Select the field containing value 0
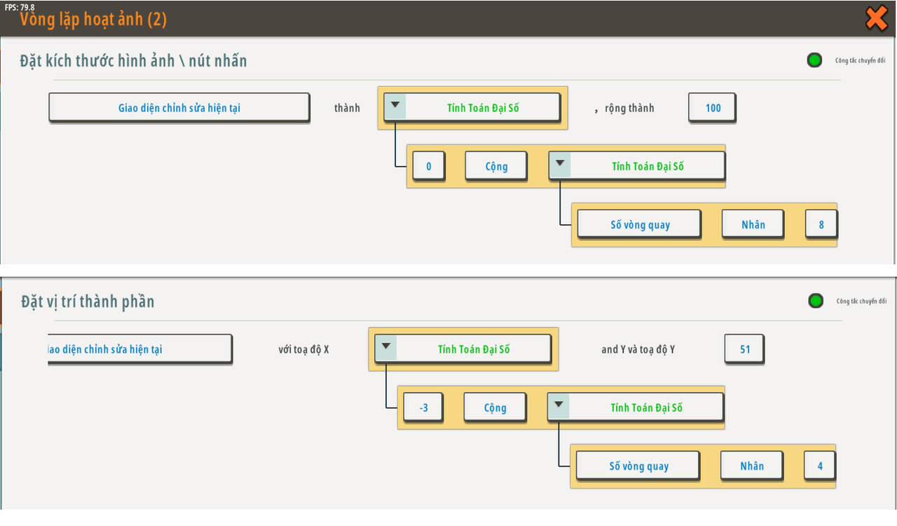The width and height of the screenshot is (897, 526). click(428, 167)
